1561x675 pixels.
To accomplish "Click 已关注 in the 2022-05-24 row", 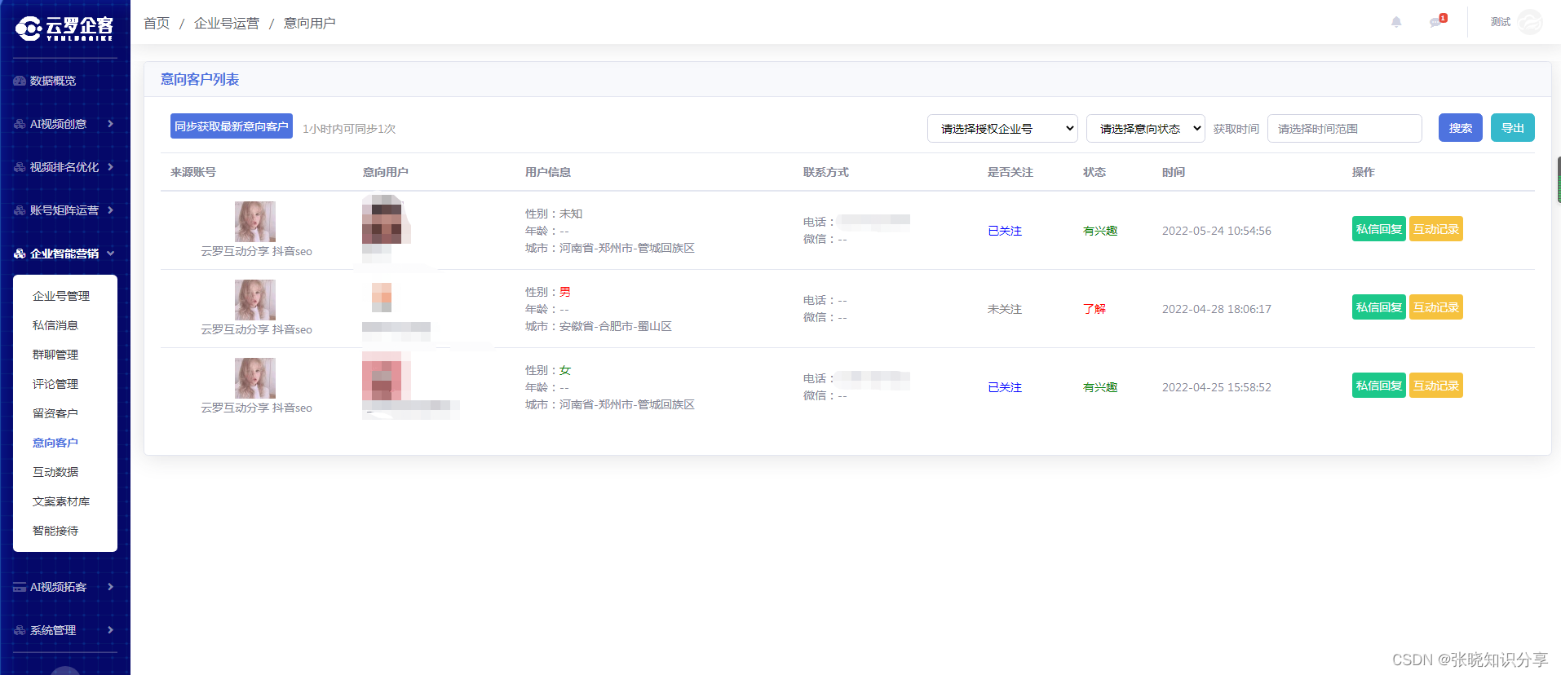I will [1005, 231].
